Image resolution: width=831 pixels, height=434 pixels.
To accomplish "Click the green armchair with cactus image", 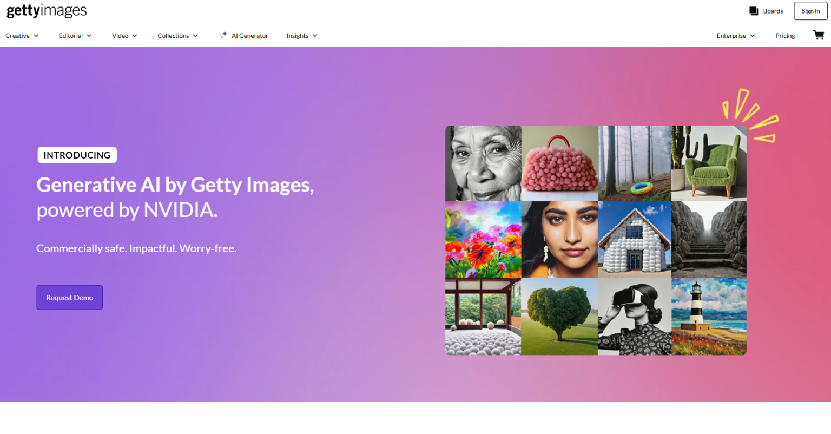I will tap(709, 163).
